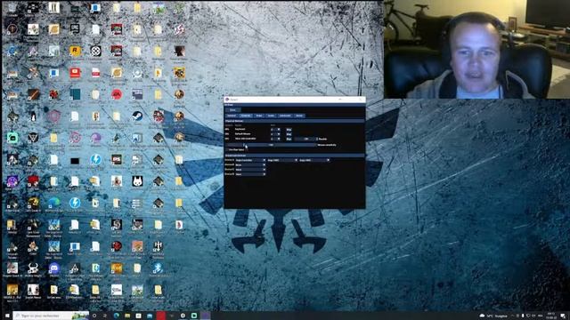Screen dimensions: 570x320
Task: Open Microsoft Edge from the taskbar
Action: click(x=116, y=316)
